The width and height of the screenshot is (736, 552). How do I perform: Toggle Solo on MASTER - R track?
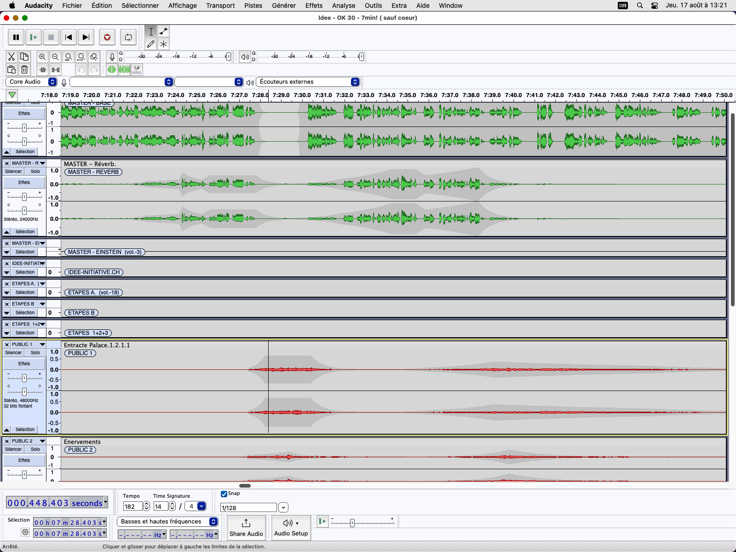click(x=35, y=172)
